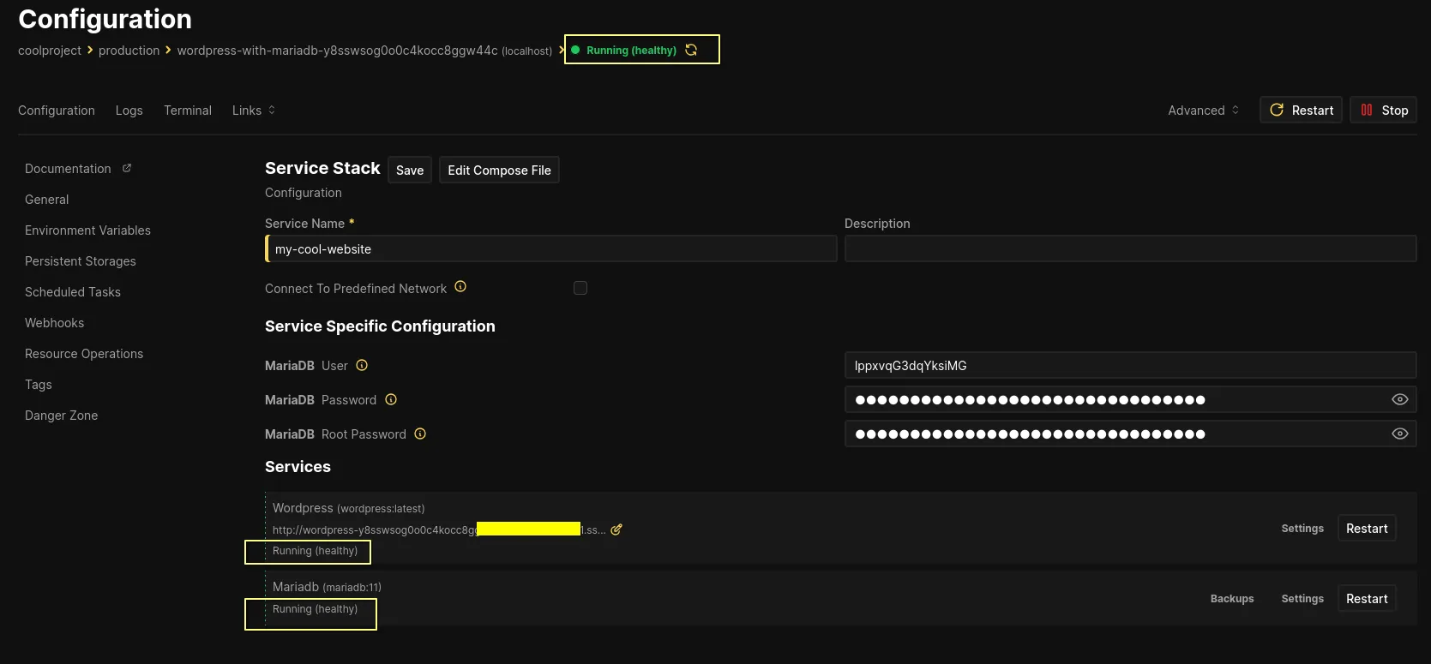
Task: Click info icon beside Connect To Predefined Network
Action: pos(460,287)
